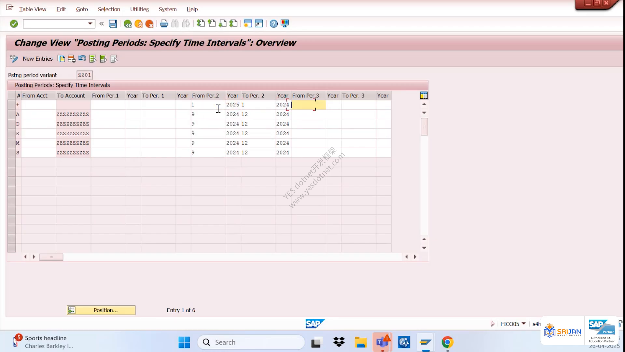The image size is (625, 352).
Task: Open table column settings icon
Action: coord(424,95)
